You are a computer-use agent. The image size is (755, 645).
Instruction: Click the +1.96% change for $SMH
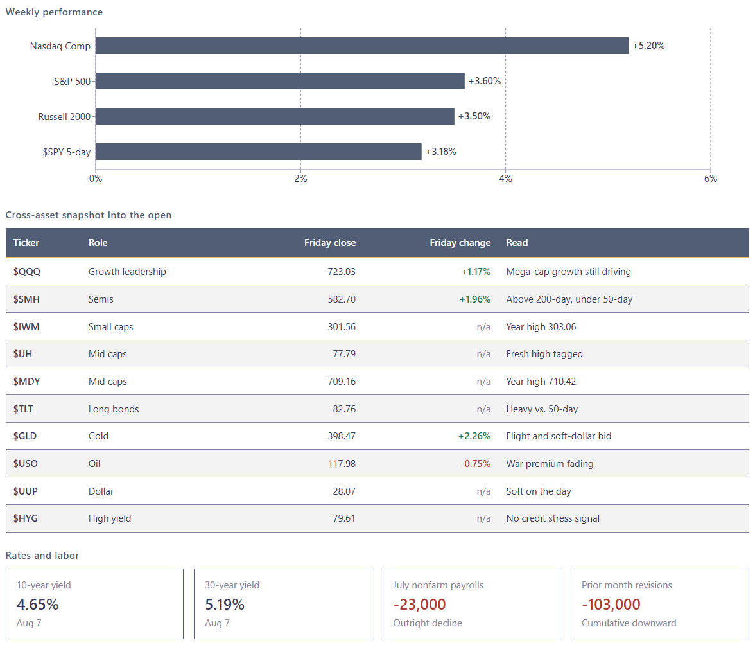475,299
